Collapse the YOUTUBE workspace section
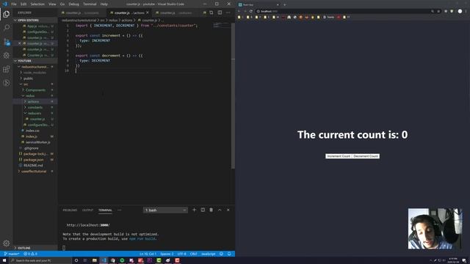This screenshot has width=470, height=264. click(35, 61)
